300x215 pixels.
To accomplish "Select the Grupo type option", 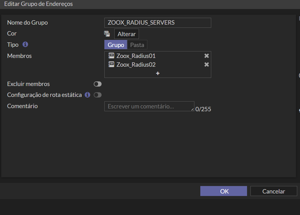I will coord(116,45).
